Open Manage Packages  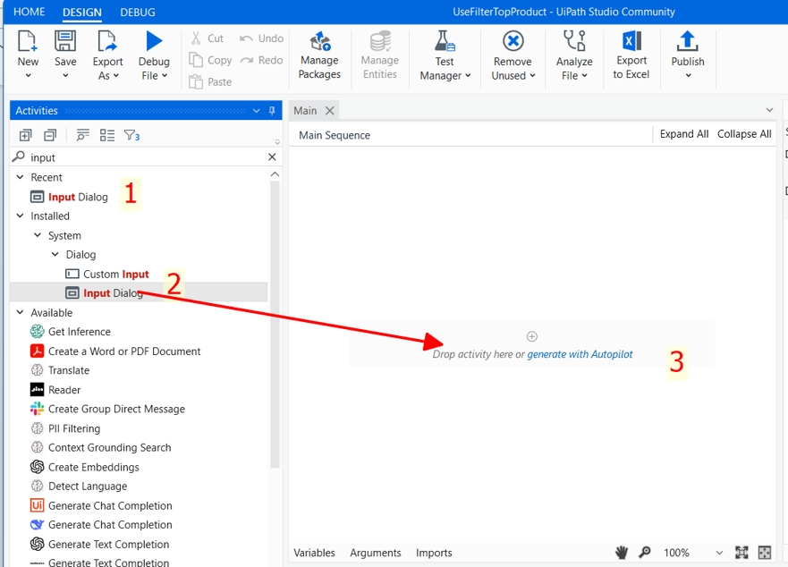[x=319, y=55]
